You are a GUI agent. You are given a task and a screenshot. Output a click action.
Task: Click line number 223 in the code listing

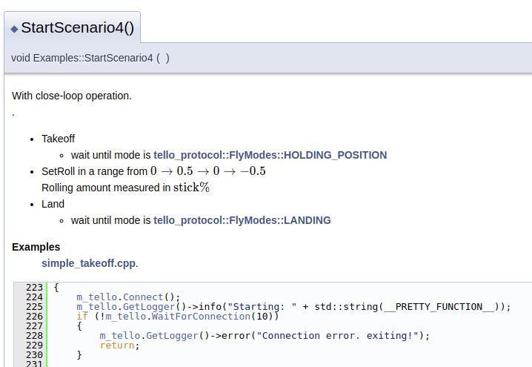(x=33, y=288)
